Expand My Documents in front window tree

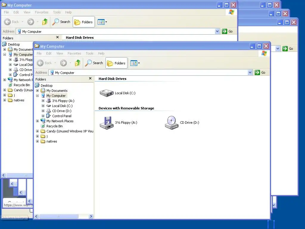(x=37, y=91)
